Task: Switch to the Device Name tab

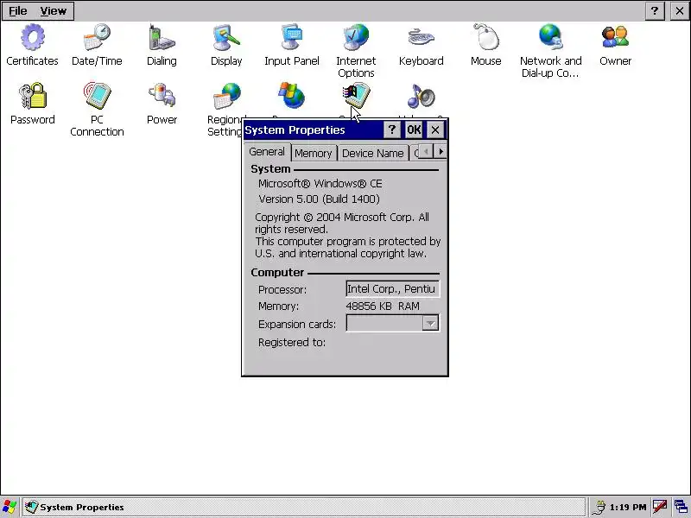Action: 373,154
